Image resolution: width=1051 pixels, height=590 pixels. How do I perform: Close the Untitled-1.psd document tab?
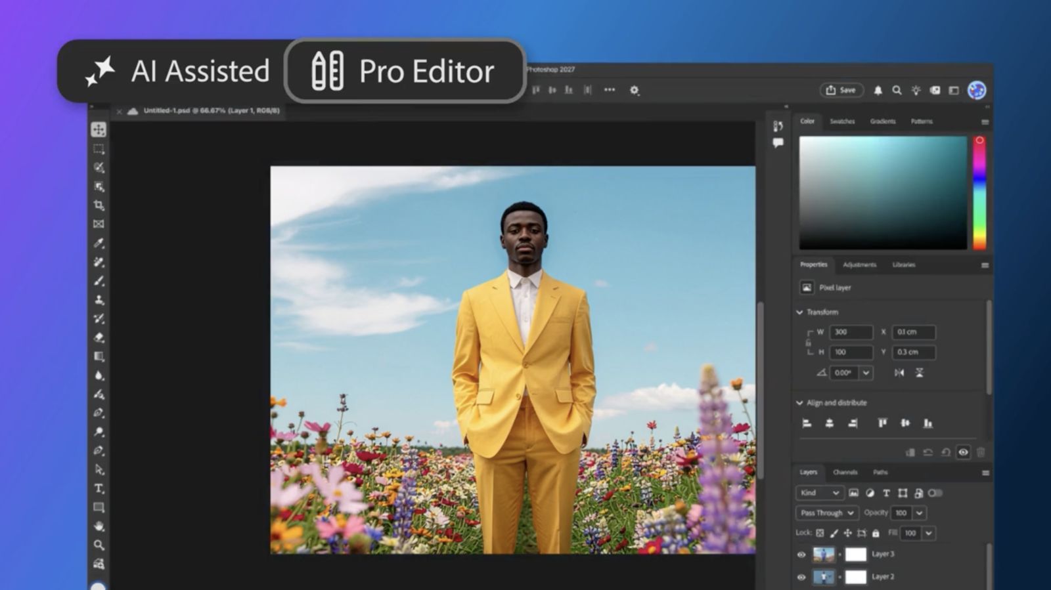point(119,112)
